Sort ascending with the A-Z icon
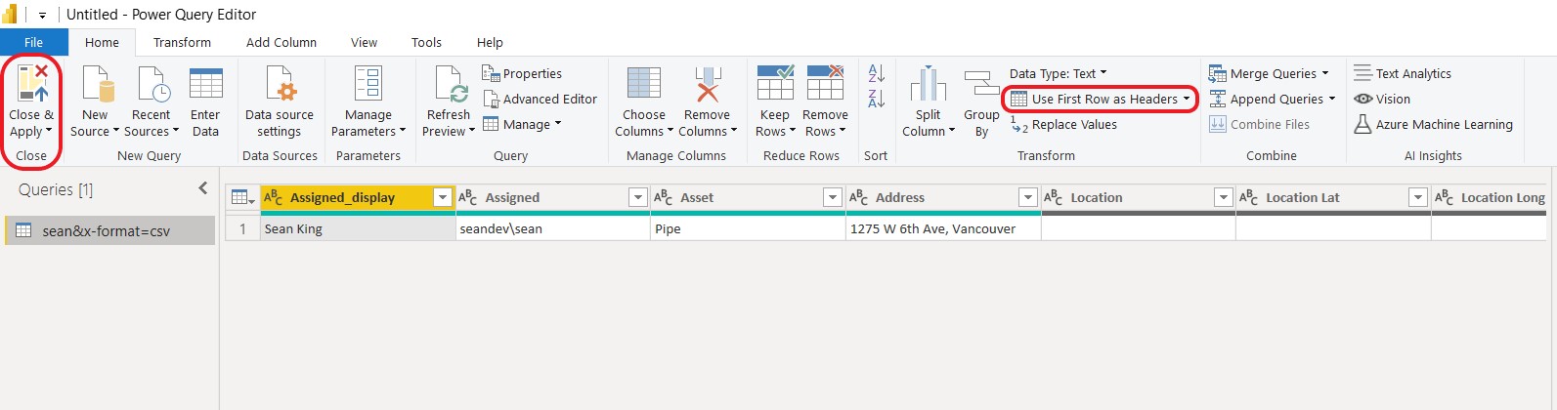 pos(877,73)
